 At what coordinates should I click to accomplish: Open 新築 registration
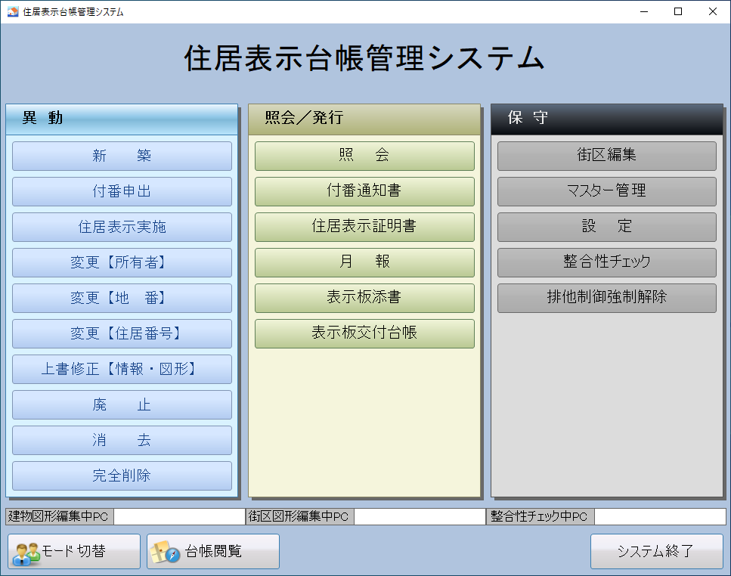[122, 156]
